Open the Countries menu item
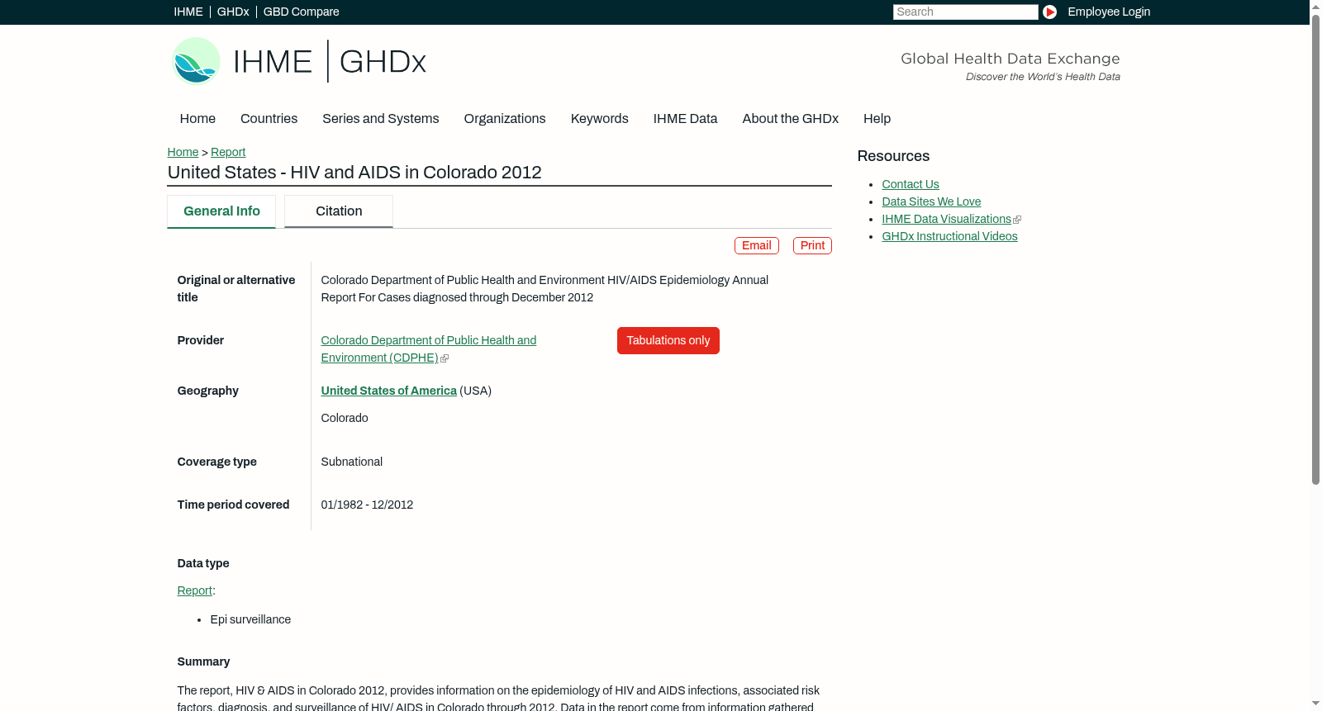This screenshot has width=1322, height=711. pos(269,118)
